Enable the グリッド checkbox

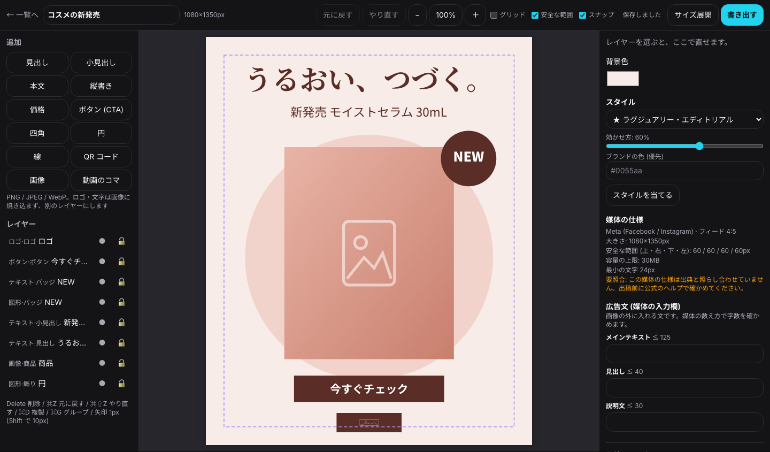494,15
